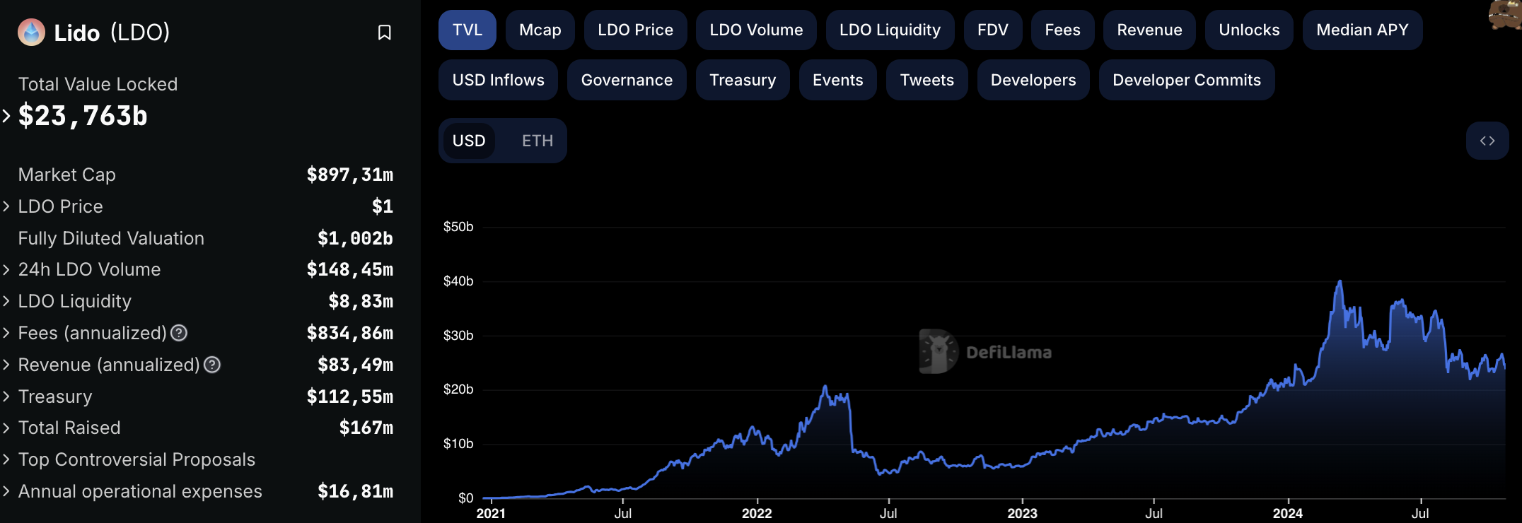Toggle the Unlocks chart metric

click(x=1250, y=30)
